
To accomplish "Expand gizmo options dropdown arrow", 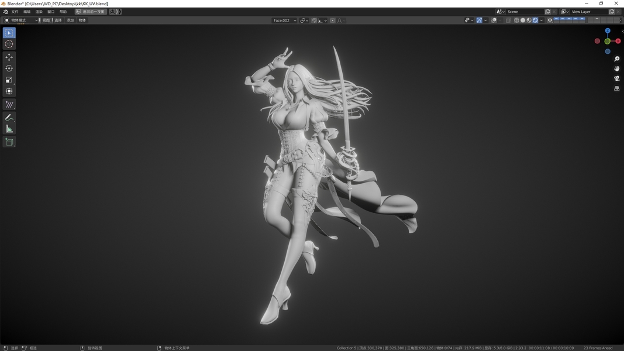I will [x=485, y=20].
